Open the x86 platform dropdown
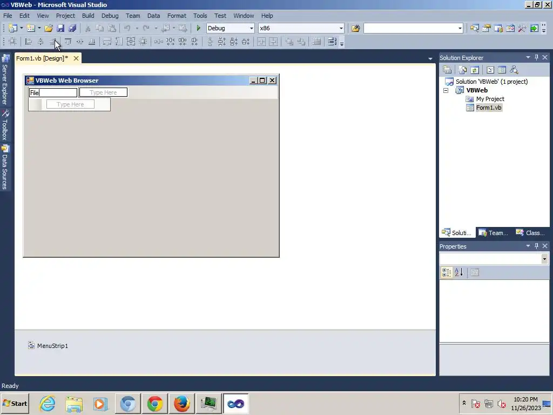Screen dimensions: 553x415 [341, 28]
